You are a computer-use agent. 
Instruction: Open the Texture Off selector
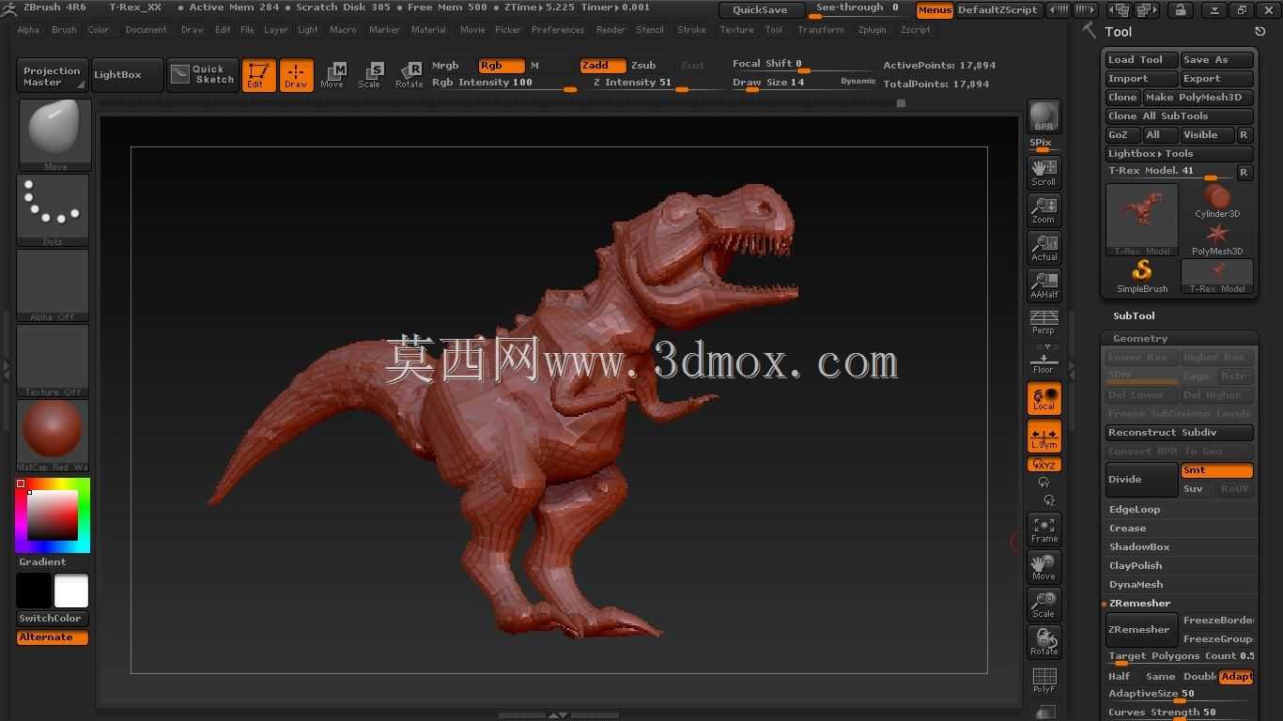(x=54, y=360)
